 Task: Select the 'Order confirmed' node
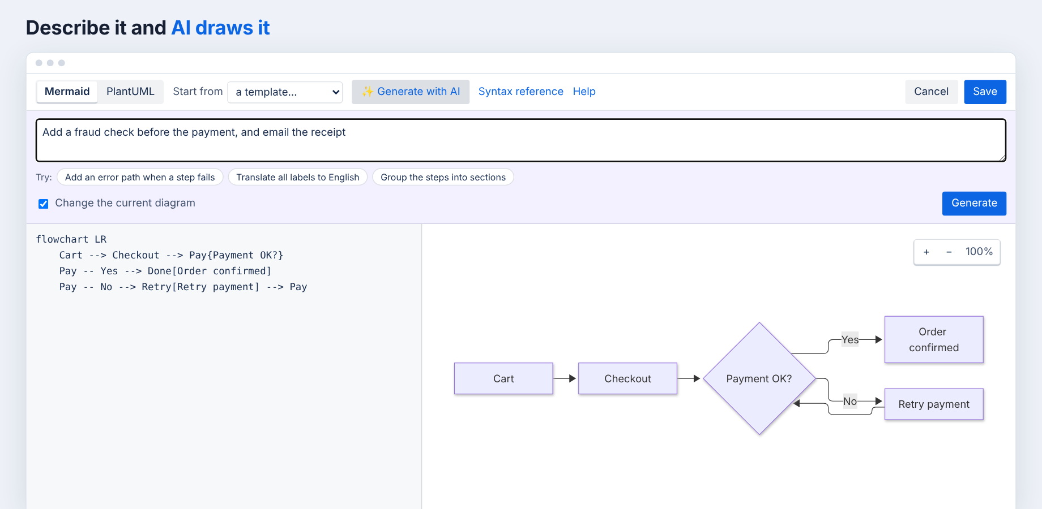tap(934, 339)
